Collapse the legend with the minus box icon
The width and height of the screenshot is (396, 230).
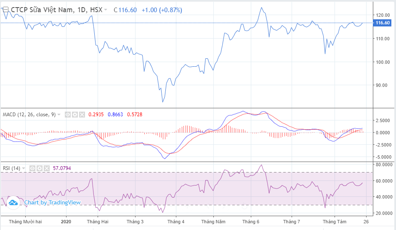(x=5, y=10)
